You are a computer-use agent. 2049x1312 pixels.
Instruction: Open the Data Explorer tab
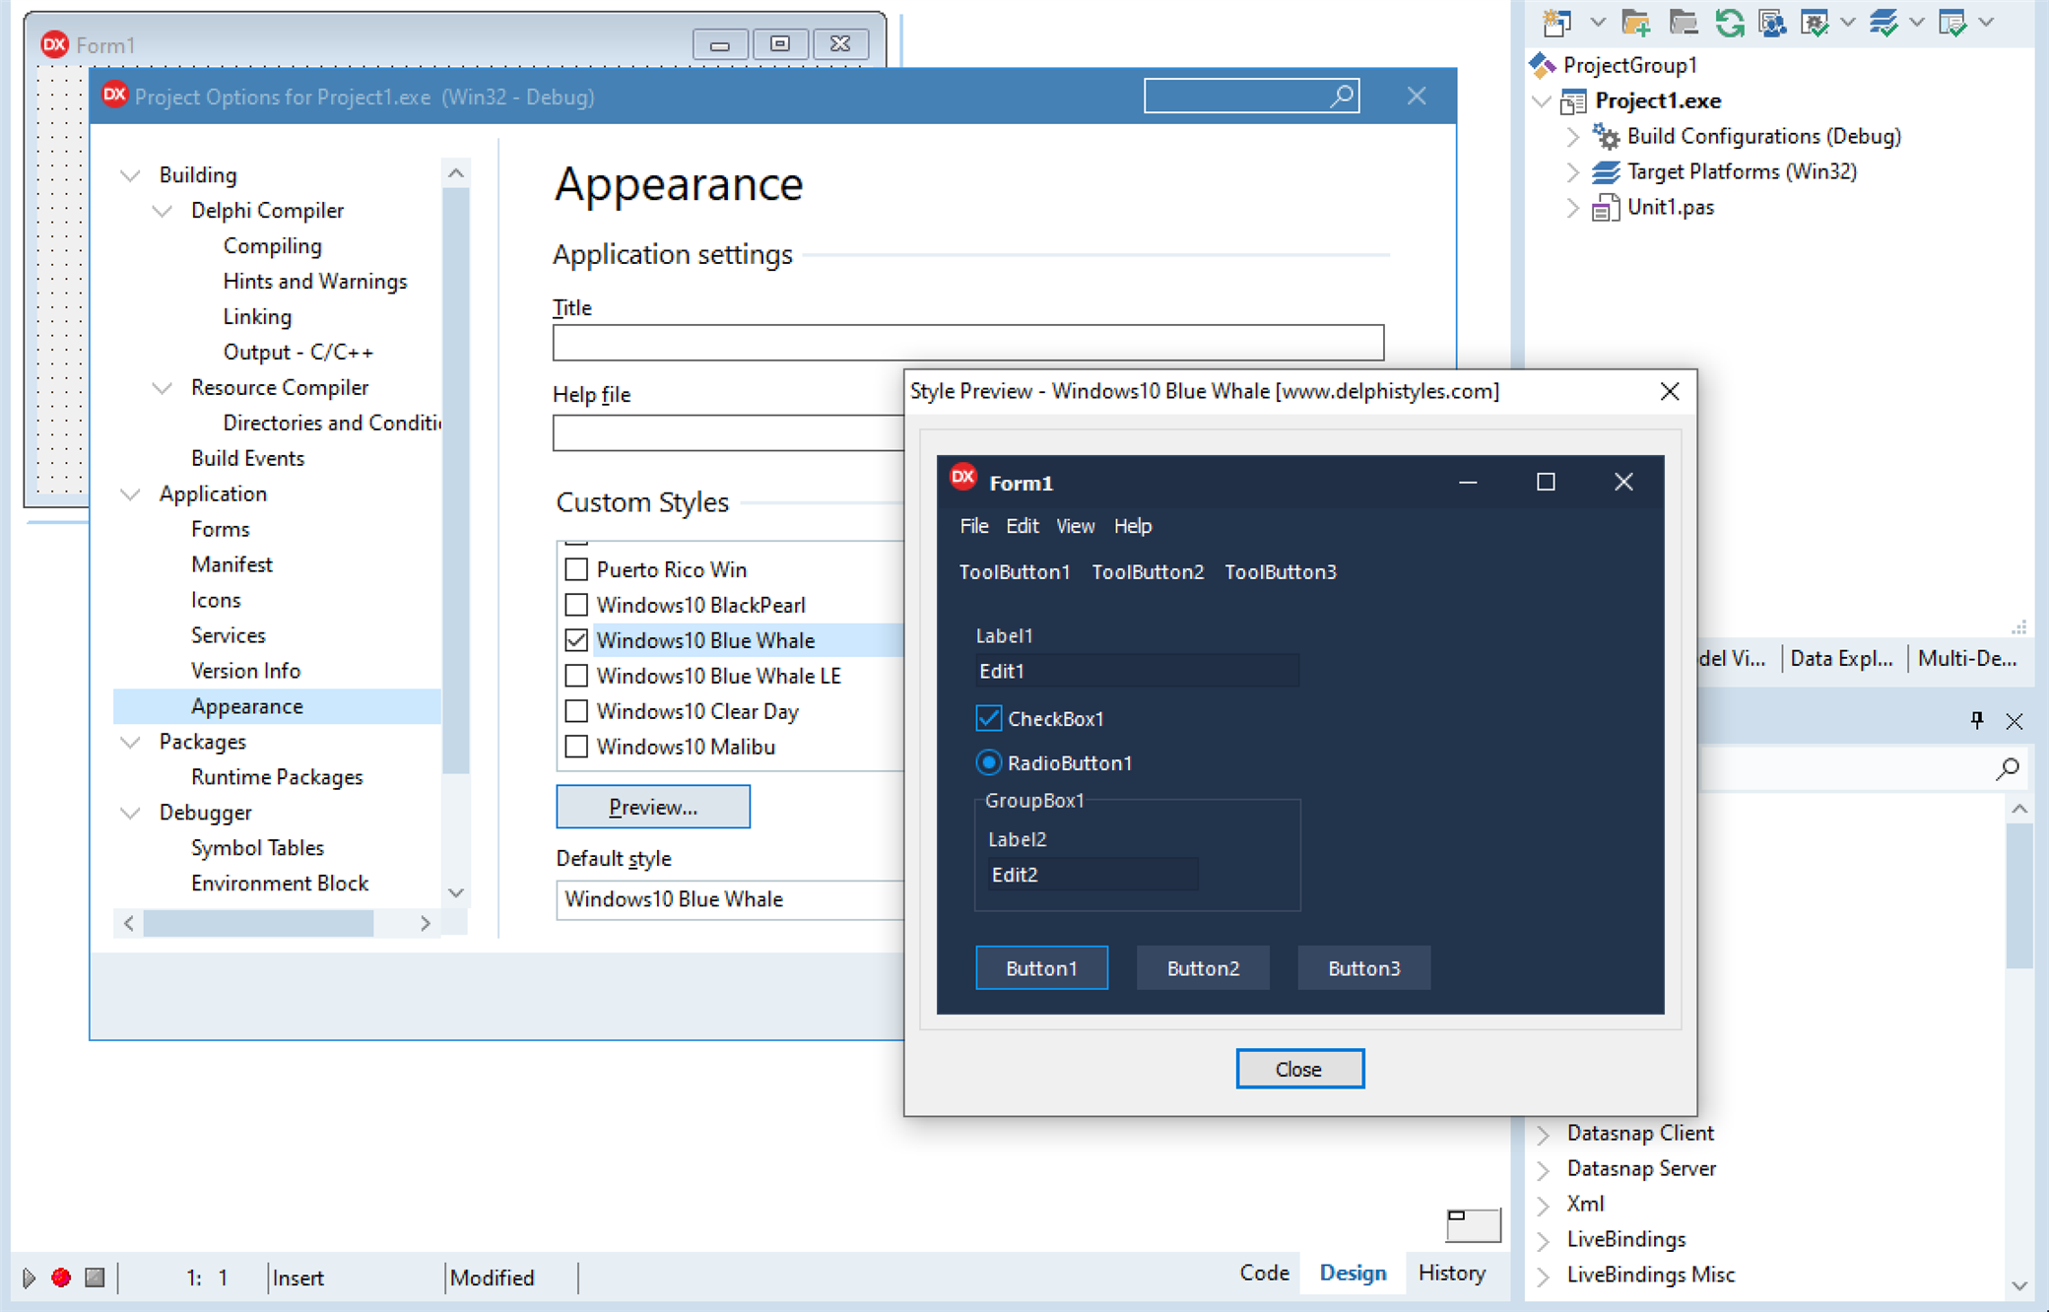(x=1841, y=658)
